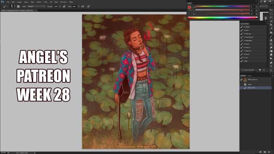The width and height of the screenshot is (274, 154).
Task: Toggle pressure for size button
Action: (89, 7)
